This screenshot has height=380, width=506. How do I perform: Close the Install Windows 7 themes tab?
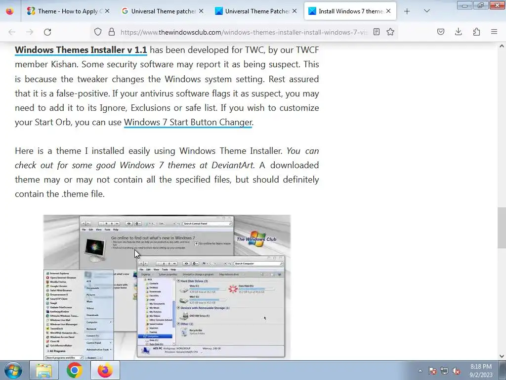click(x=388, y=11)
